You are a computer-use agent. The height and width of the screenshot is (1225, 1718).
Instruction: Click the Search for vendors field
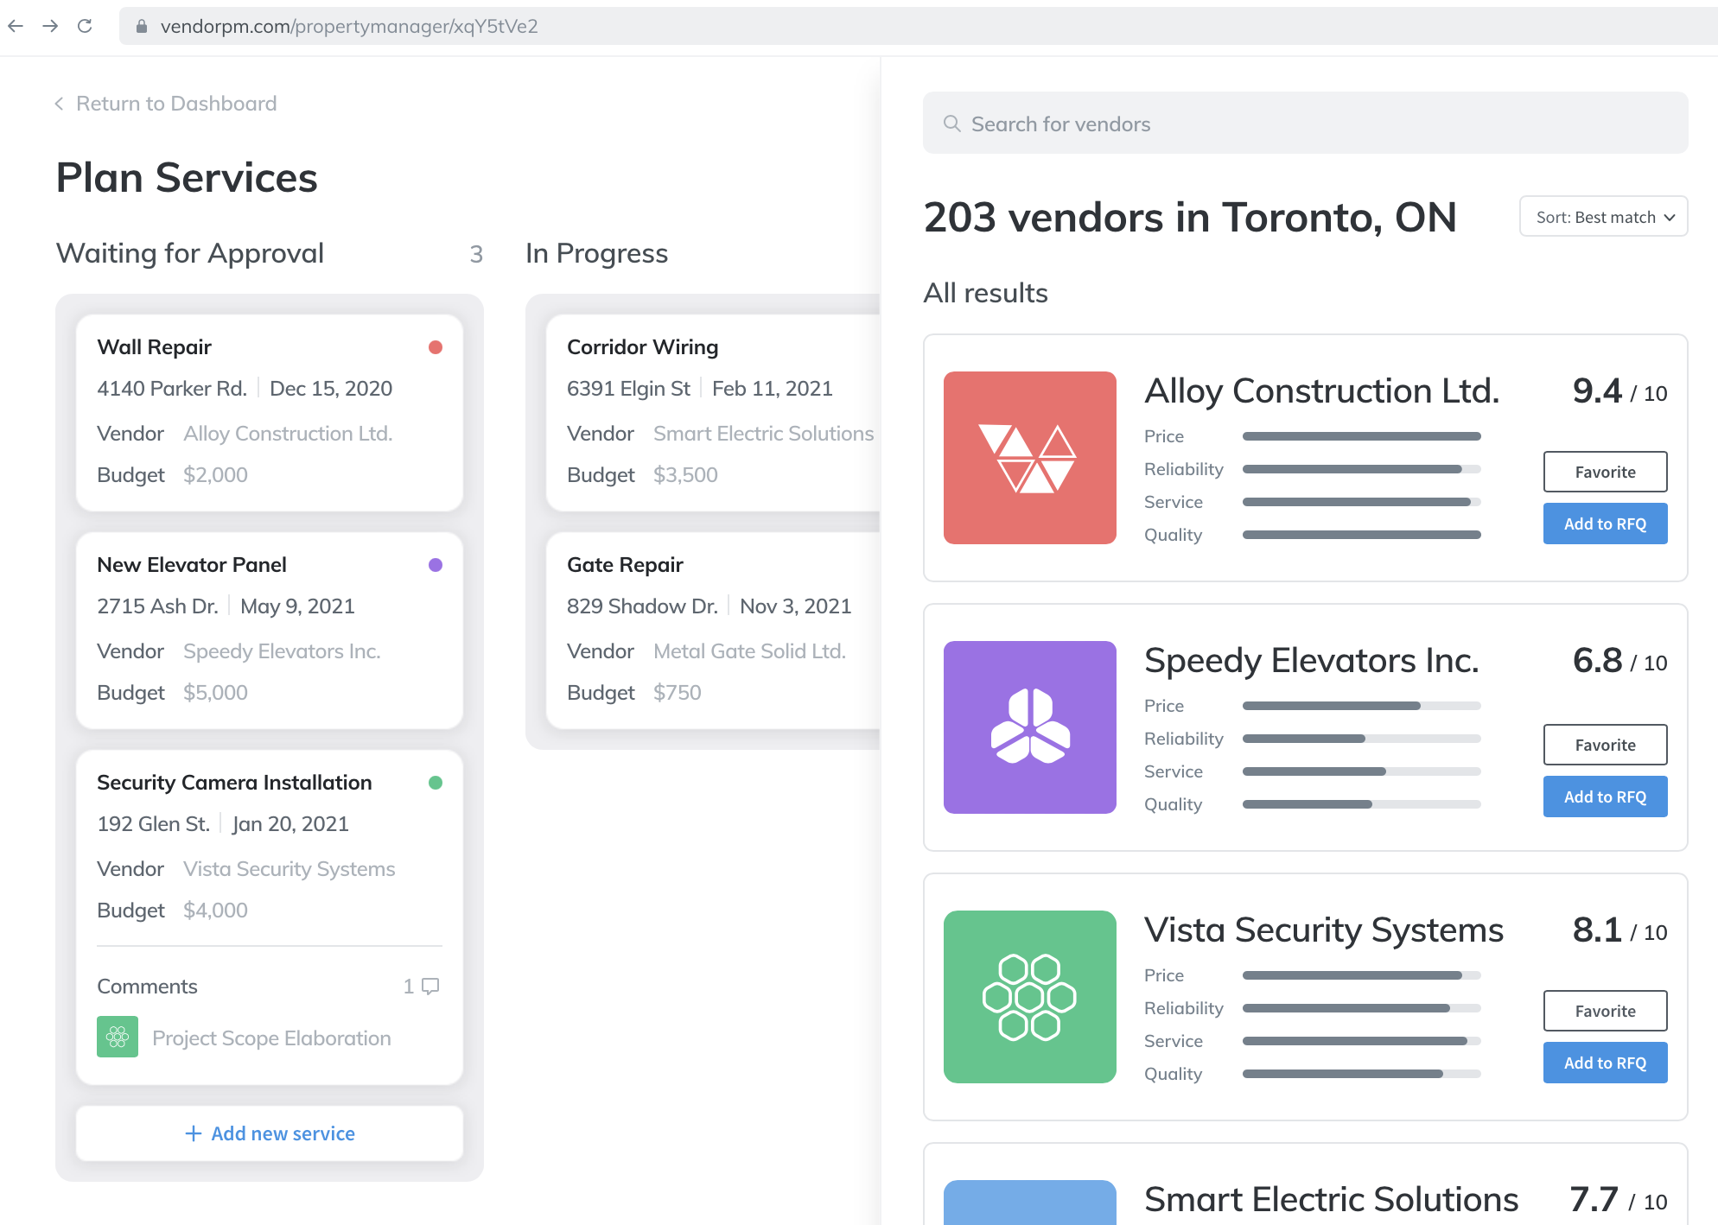pyautogui.click(x=1306, y=124)
